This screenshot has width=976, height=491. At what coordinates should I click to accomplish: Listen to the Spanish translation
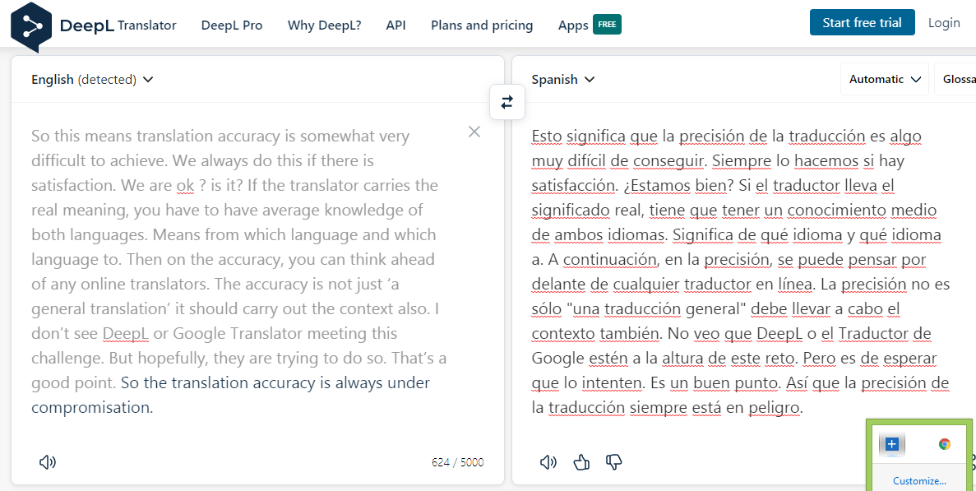click(548, 461)
